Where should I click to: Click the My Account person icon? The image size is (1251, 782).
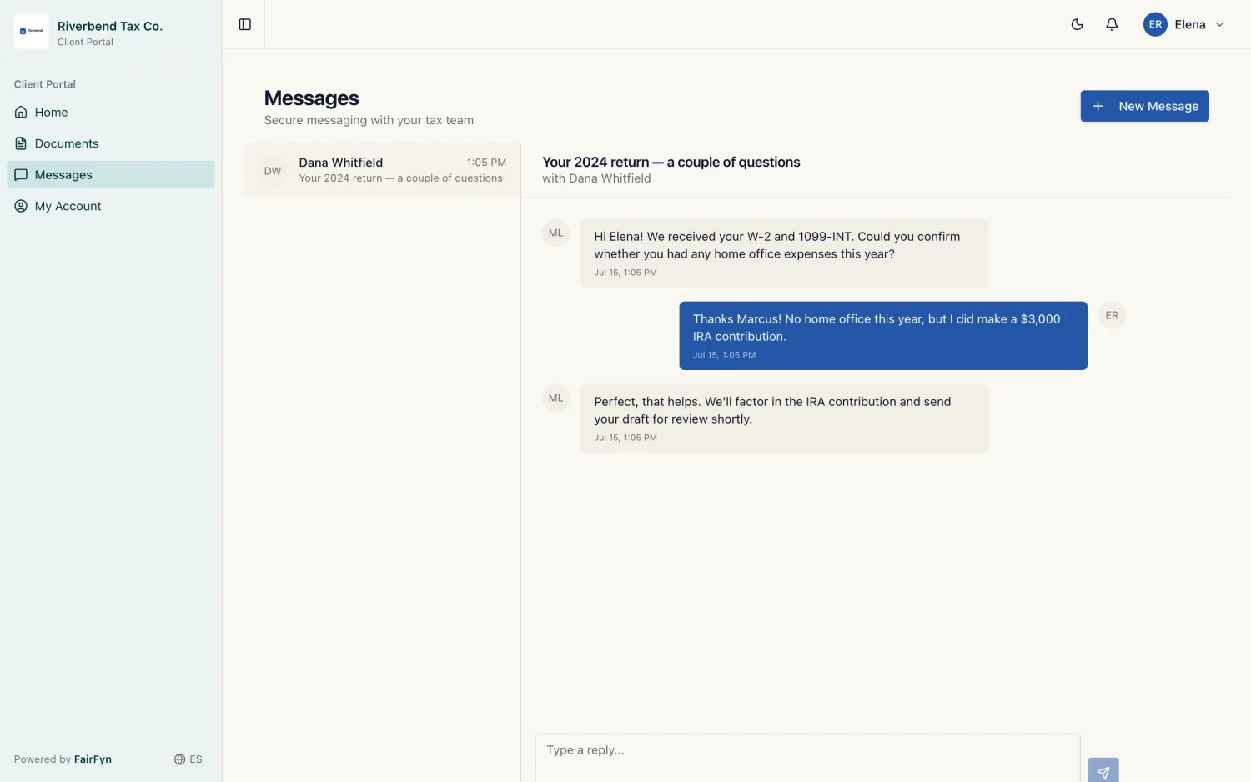(x=21, y=206)
